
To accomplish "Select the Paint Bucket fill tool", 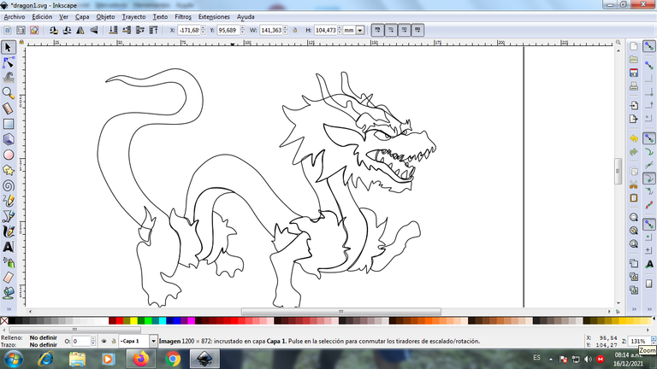I will [x=9, y=293].
